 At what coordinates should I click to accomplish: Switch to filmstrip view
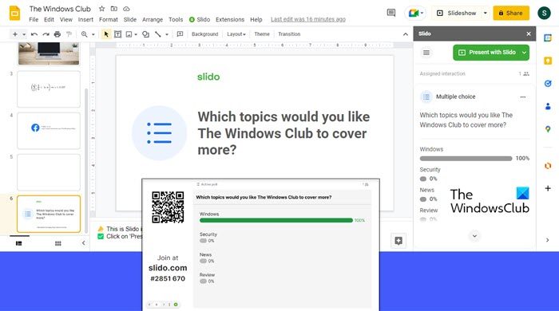[x=19, y=243]
